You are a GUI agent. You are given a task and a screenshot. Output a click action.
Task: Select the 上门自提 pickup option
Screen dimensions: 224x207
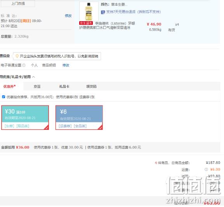click(x=18, y=3)
